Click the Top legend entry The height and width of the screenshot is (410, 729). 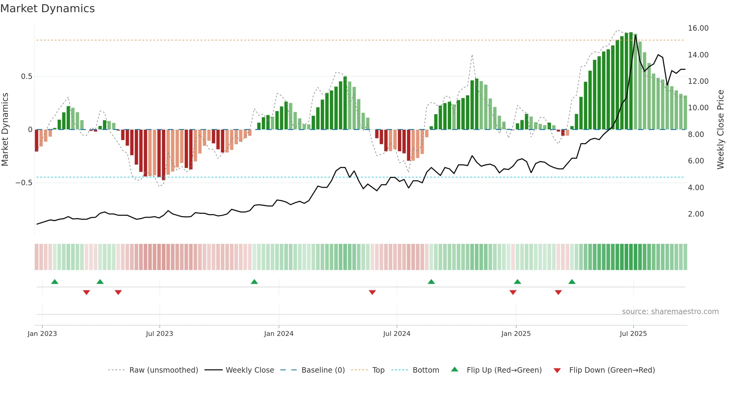pos(368,370)
